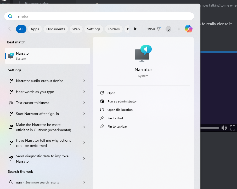
Task: Switch to the Web filter tab
Action: point(76,29)
